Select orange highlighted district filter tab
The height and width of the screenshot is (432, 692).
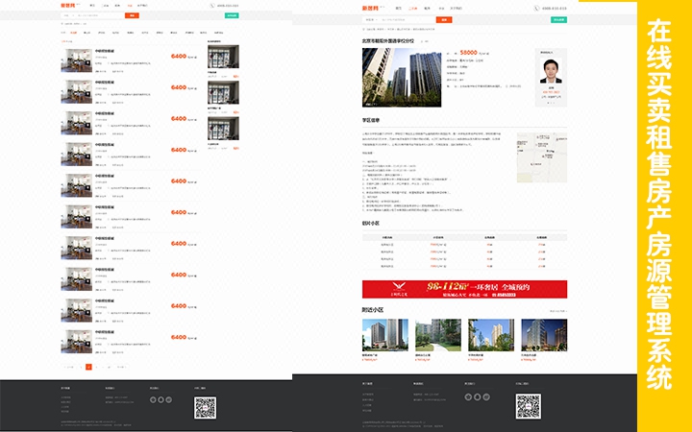[x=73, y=33]
